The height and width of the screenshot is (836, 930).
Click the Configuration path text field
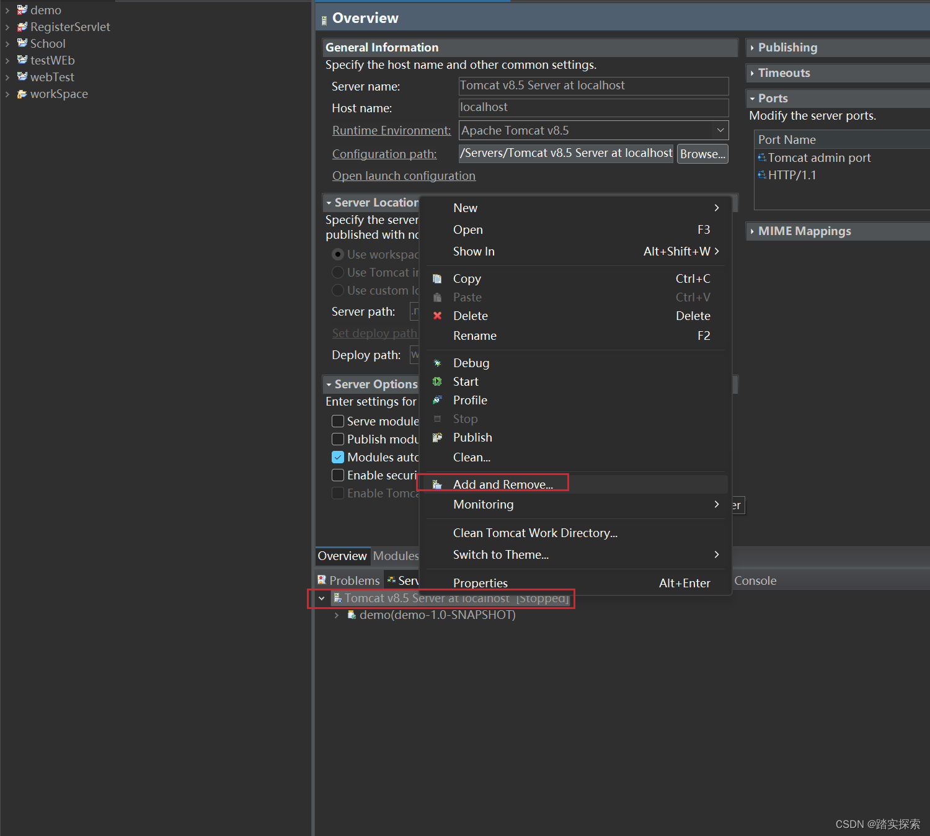[x=566, y=153]
